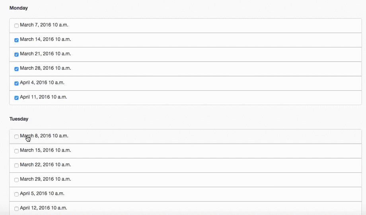Check the March 7, 2016 checkbox
Screen dimensions: 366x215
pos(16,25)
